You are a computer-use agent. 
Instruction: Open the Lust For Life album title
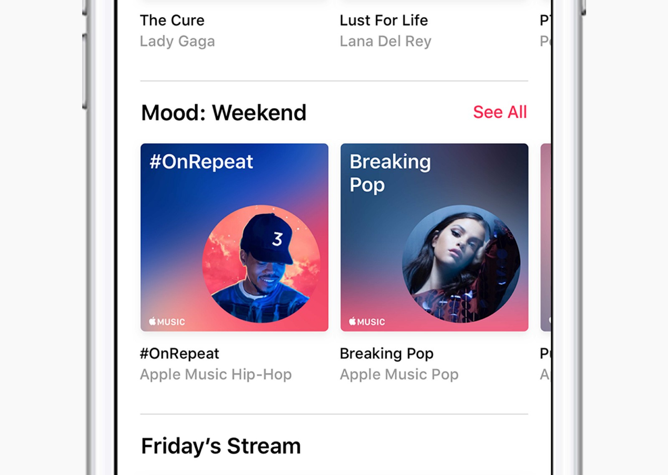click(x=384, y=20)
